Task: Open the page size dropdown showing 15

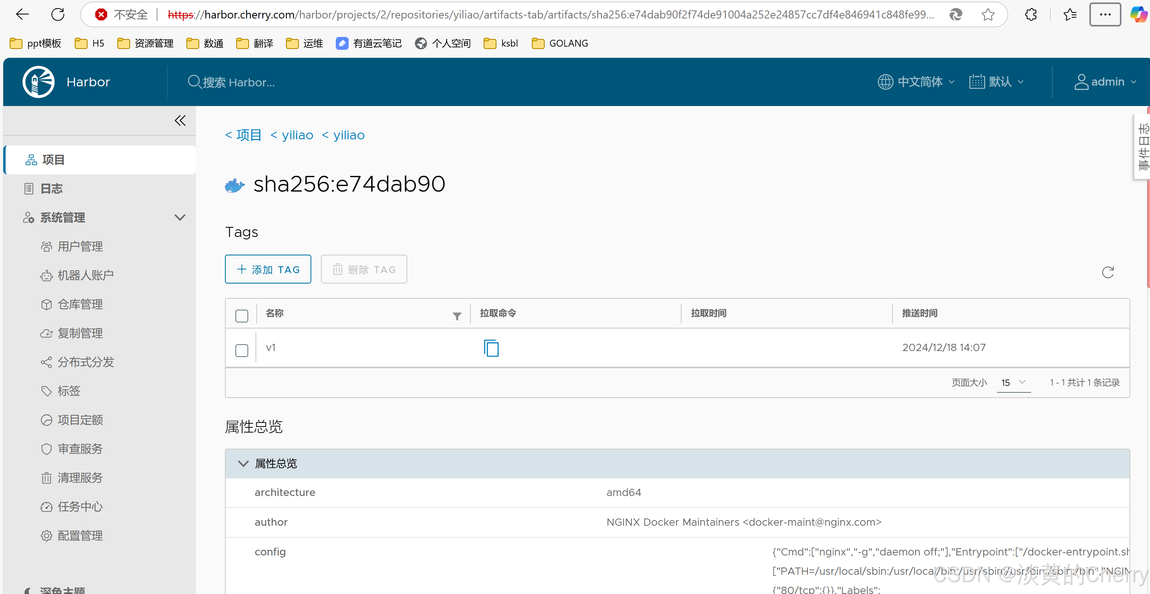Action: (1013, 382)
